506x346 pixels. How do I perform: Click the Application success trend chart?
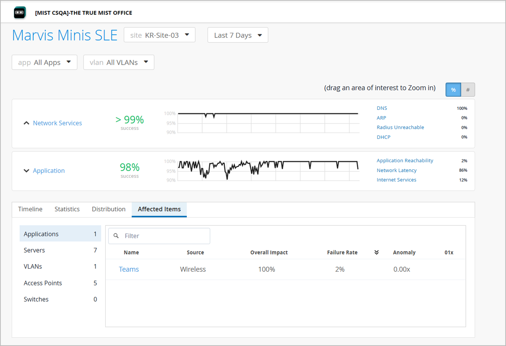coord(268,170)
